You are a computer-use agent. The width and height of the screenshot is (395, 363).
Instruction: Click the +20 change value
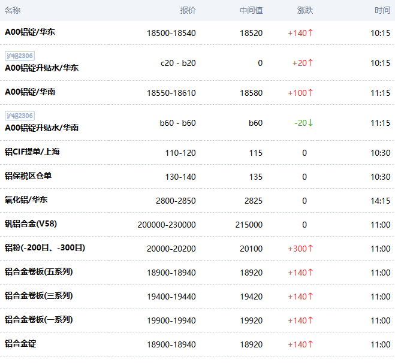[302, 63]
